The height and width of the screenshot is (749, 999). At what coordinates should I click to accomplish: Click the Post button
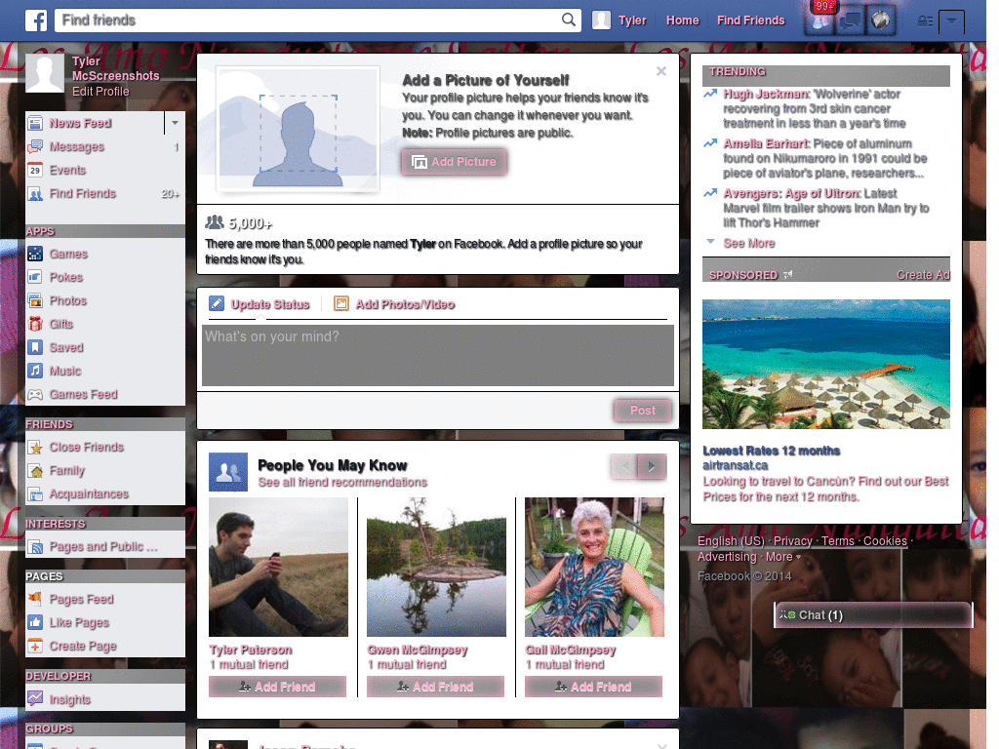[643, 411]
